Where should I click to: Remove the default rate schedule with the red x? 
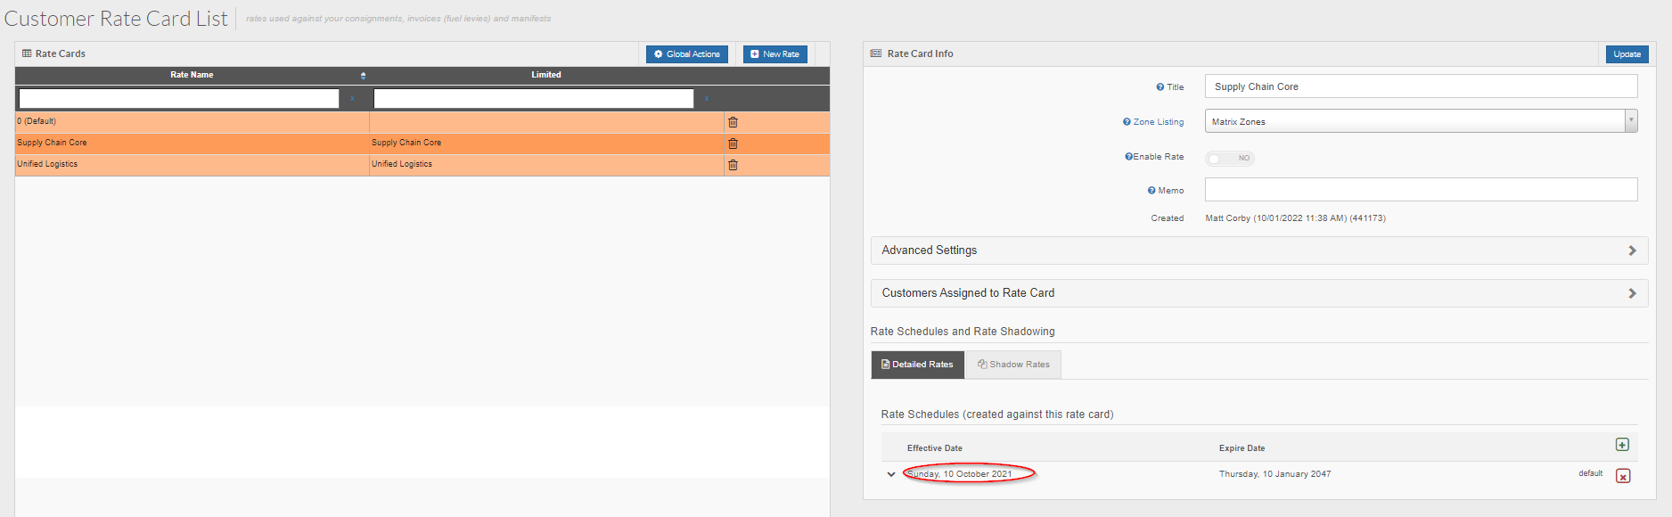pyautogui.click(x=1623, y=476)
